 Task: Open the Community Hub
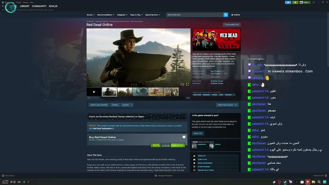tap(232, 24)
